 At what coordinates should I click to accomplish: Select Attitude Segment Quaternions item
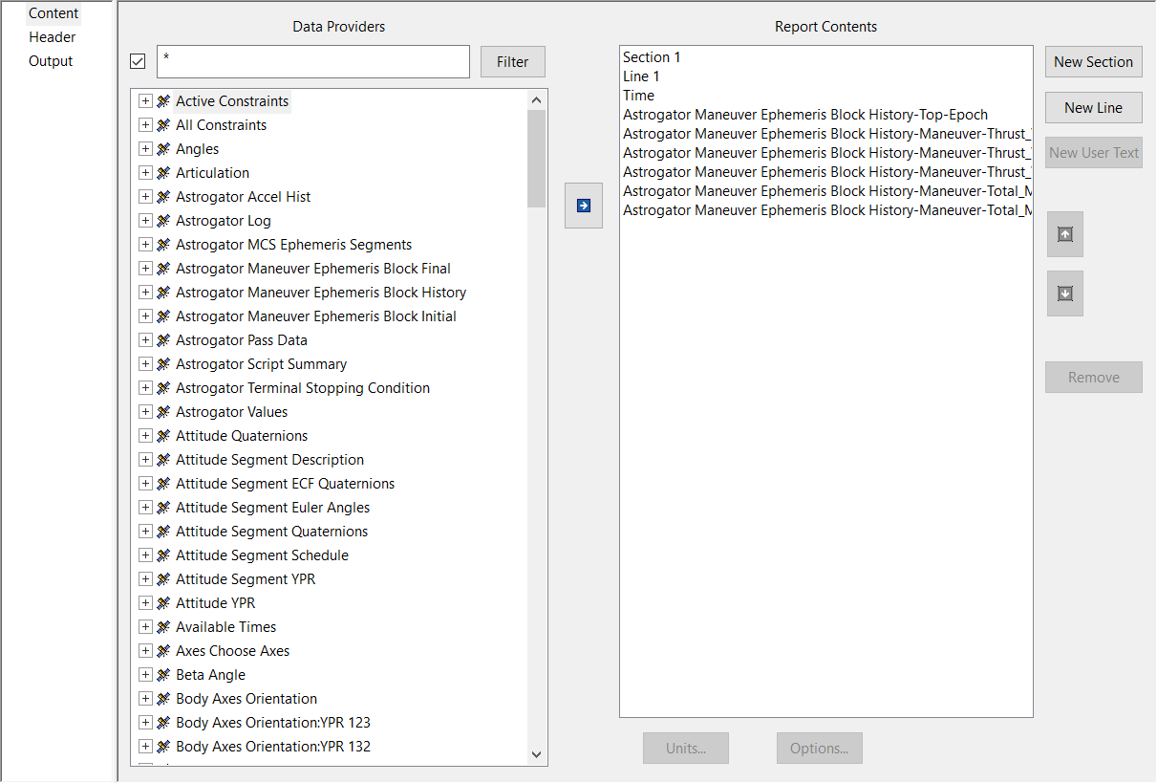pos(271,531)
